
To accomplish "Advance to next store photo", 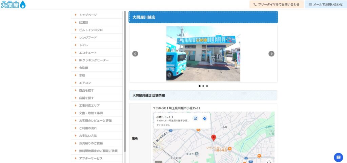I will click(271, 54).
